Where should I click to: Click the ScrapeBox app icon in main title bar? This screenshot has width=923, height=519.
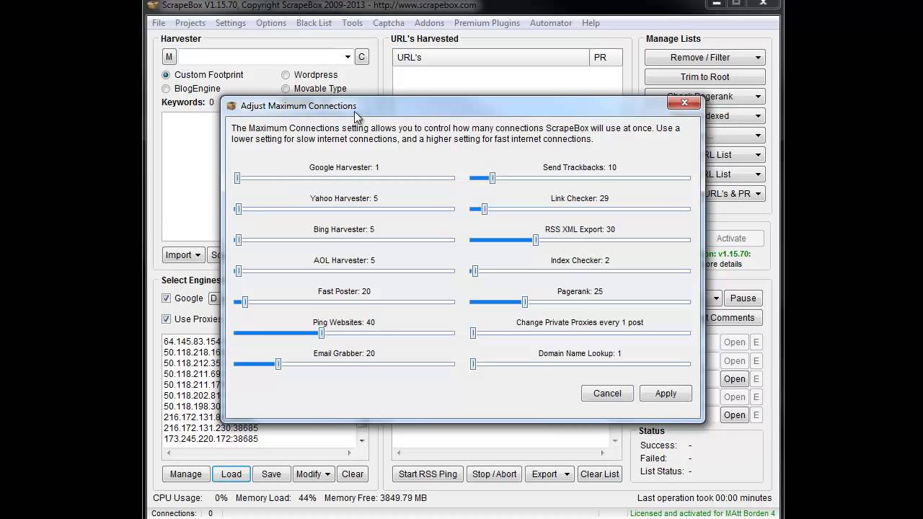(x=153, y=5)
